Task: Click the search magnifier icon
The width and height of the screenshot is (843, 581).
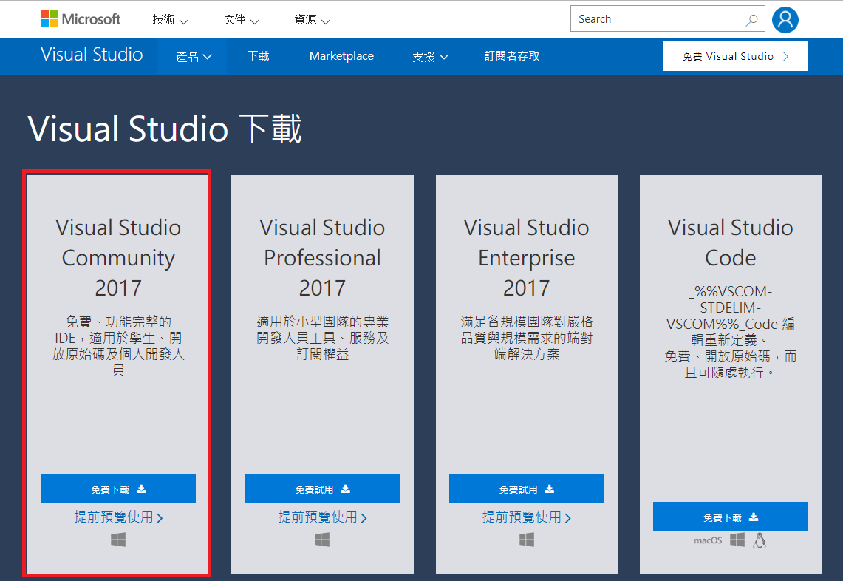Action: (751, 20)
